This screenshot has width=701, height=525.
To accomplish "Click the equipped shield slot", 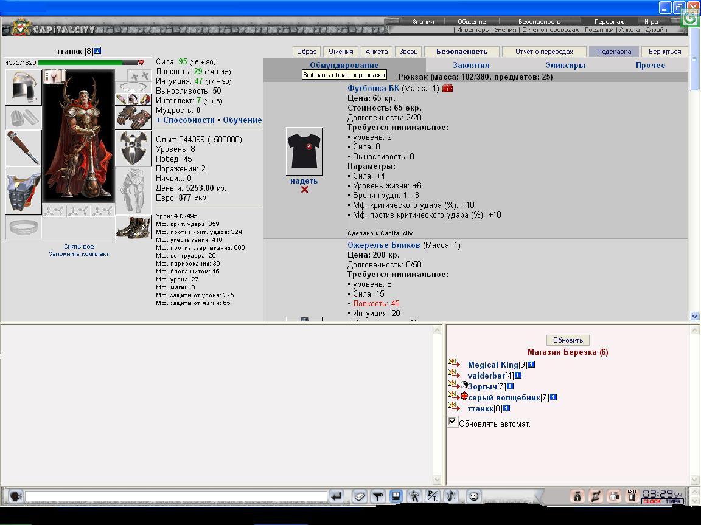I will point(133,148).
